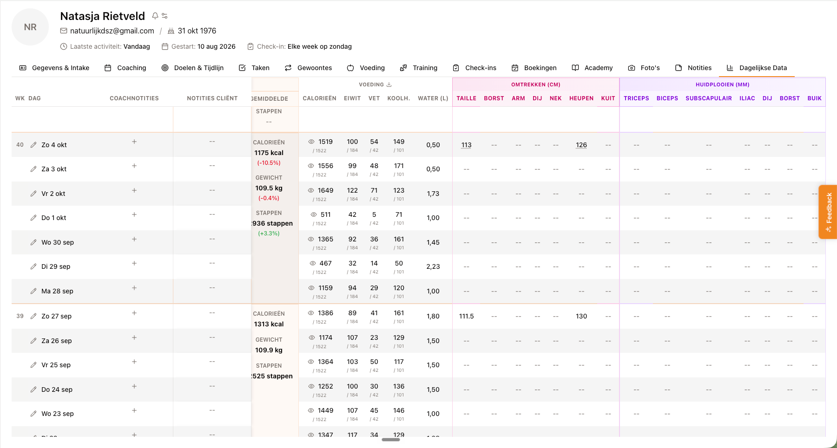This screenshot has height=448, width=837.
Task: Open the orange Feedback side button
Action: (828, 212)
